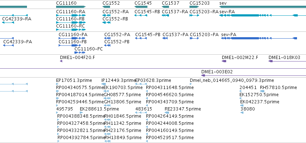The height and width of the screenshot is (143, 306).
Task: Select the CG1545-PB protein label
Action: (x=148, y=35)
